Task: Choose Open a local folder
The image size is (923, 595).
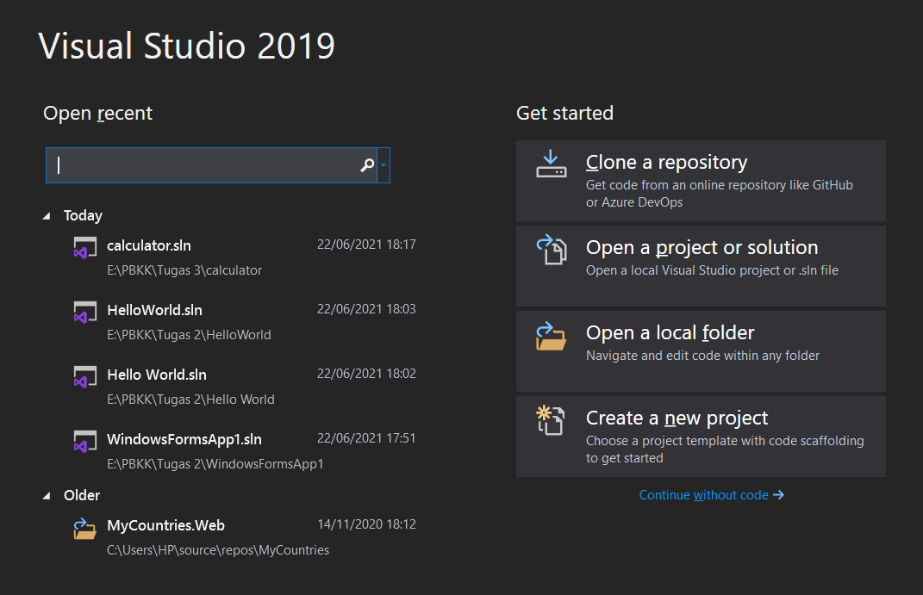Action: click(x=701, y=351)
